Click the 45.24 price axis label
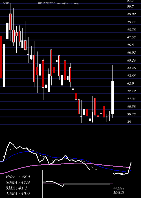141x198 pixels. [x=131, y=60]
